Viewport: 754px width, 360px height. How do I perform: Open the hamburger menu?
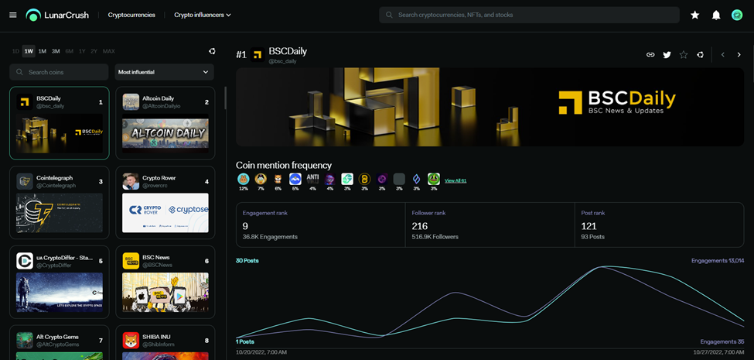(x=13, y=15)
